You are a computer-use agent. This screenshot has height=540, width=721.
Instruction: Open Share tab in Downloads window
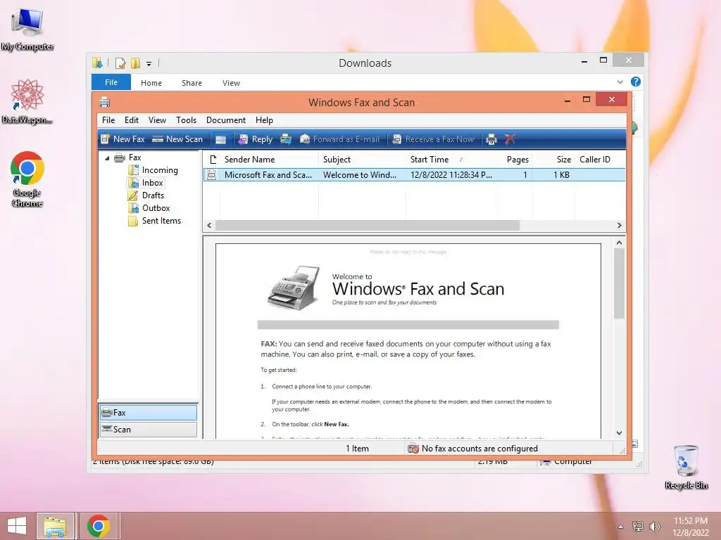[x=192, y=83]
